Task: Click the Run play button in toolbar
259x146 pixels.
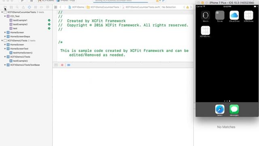Action: [22, 1]
